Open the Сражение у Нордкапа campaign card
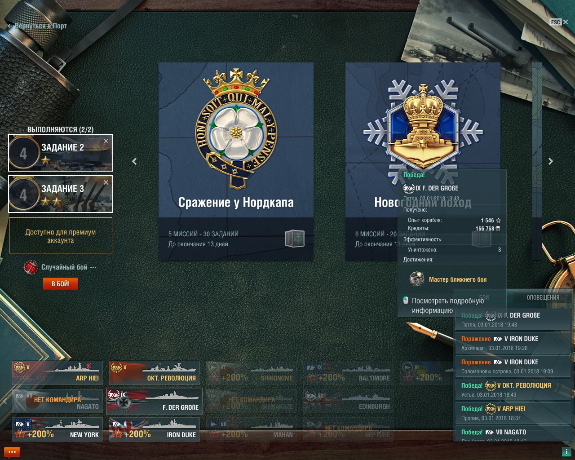The height and width of the screenshot is (460, 575). pos(236,162)
